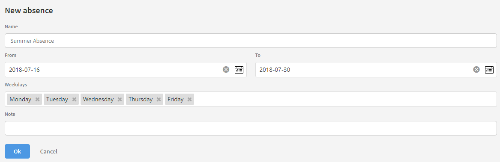This screenshot has width=500, height=162.
Task: Select the Friday tag label
Action: 175,99
